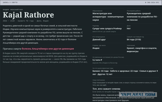Click the value Баланс: 33 года
162x102 pixels.
[100, 71]
